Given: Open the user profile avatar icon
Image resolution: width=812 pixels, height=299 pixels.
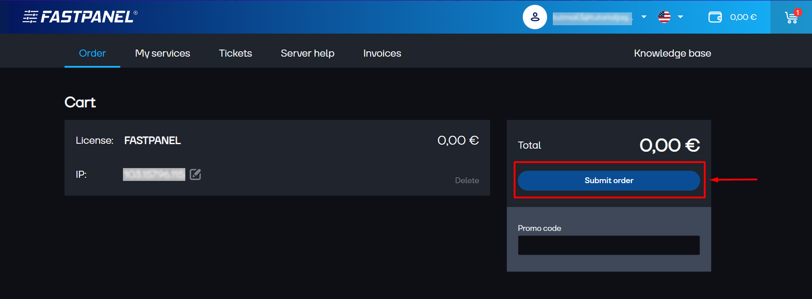Looking at the screenshot, I should (x=535, y=17).
